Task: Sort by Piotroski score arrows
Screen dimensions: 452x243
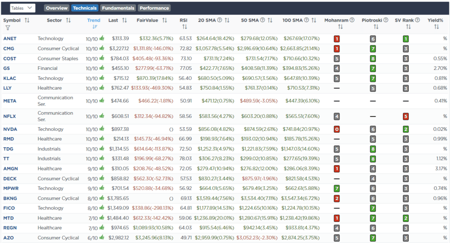Action: click(x=376, y=27)
